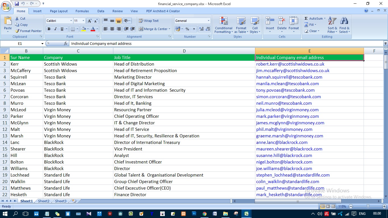Switch to the Page Layout ribbon tab
This screenshot has height=218, width=388.
(x=59, y=11)
